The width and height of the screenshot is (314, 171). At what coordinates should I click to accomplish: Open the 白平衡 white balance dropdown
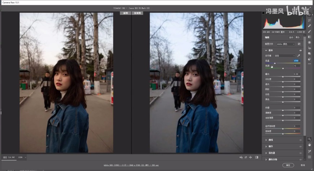[x=285, y=56]
